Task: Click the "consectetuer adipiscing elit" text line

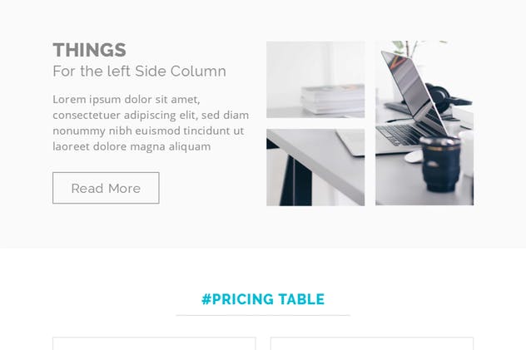Action: 150,115
